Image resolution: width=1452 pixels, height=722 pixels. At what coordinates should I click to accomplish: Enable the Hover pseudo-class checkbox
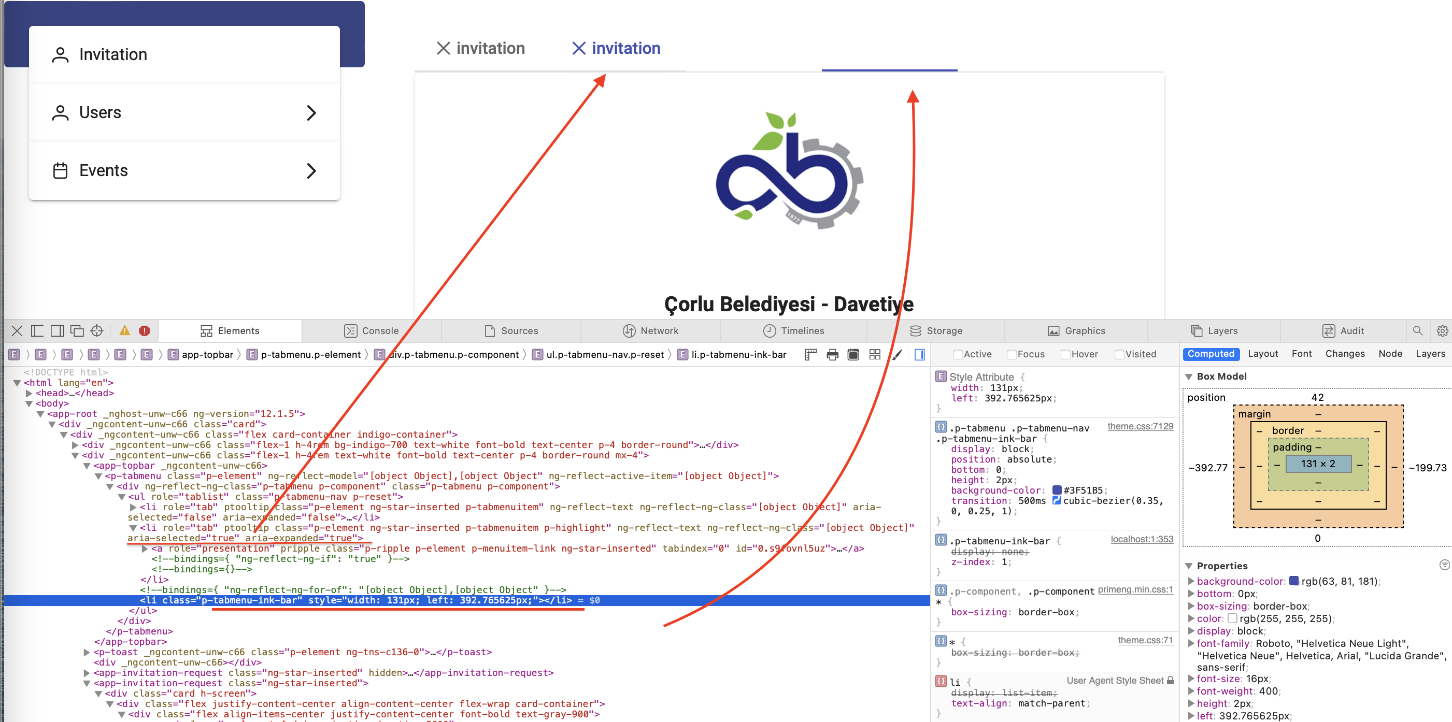point(1065,354)
